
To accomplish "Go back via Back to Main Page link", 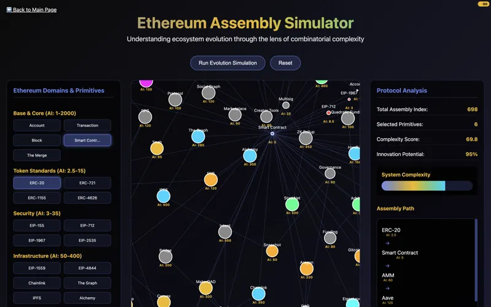I will [32, 10].
